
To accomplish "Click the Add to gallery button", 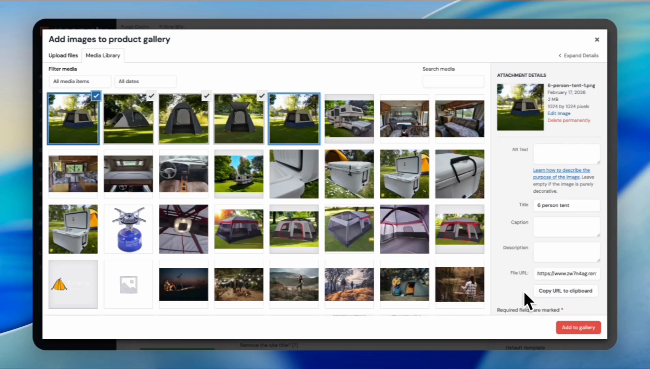I will pos(578,327).
